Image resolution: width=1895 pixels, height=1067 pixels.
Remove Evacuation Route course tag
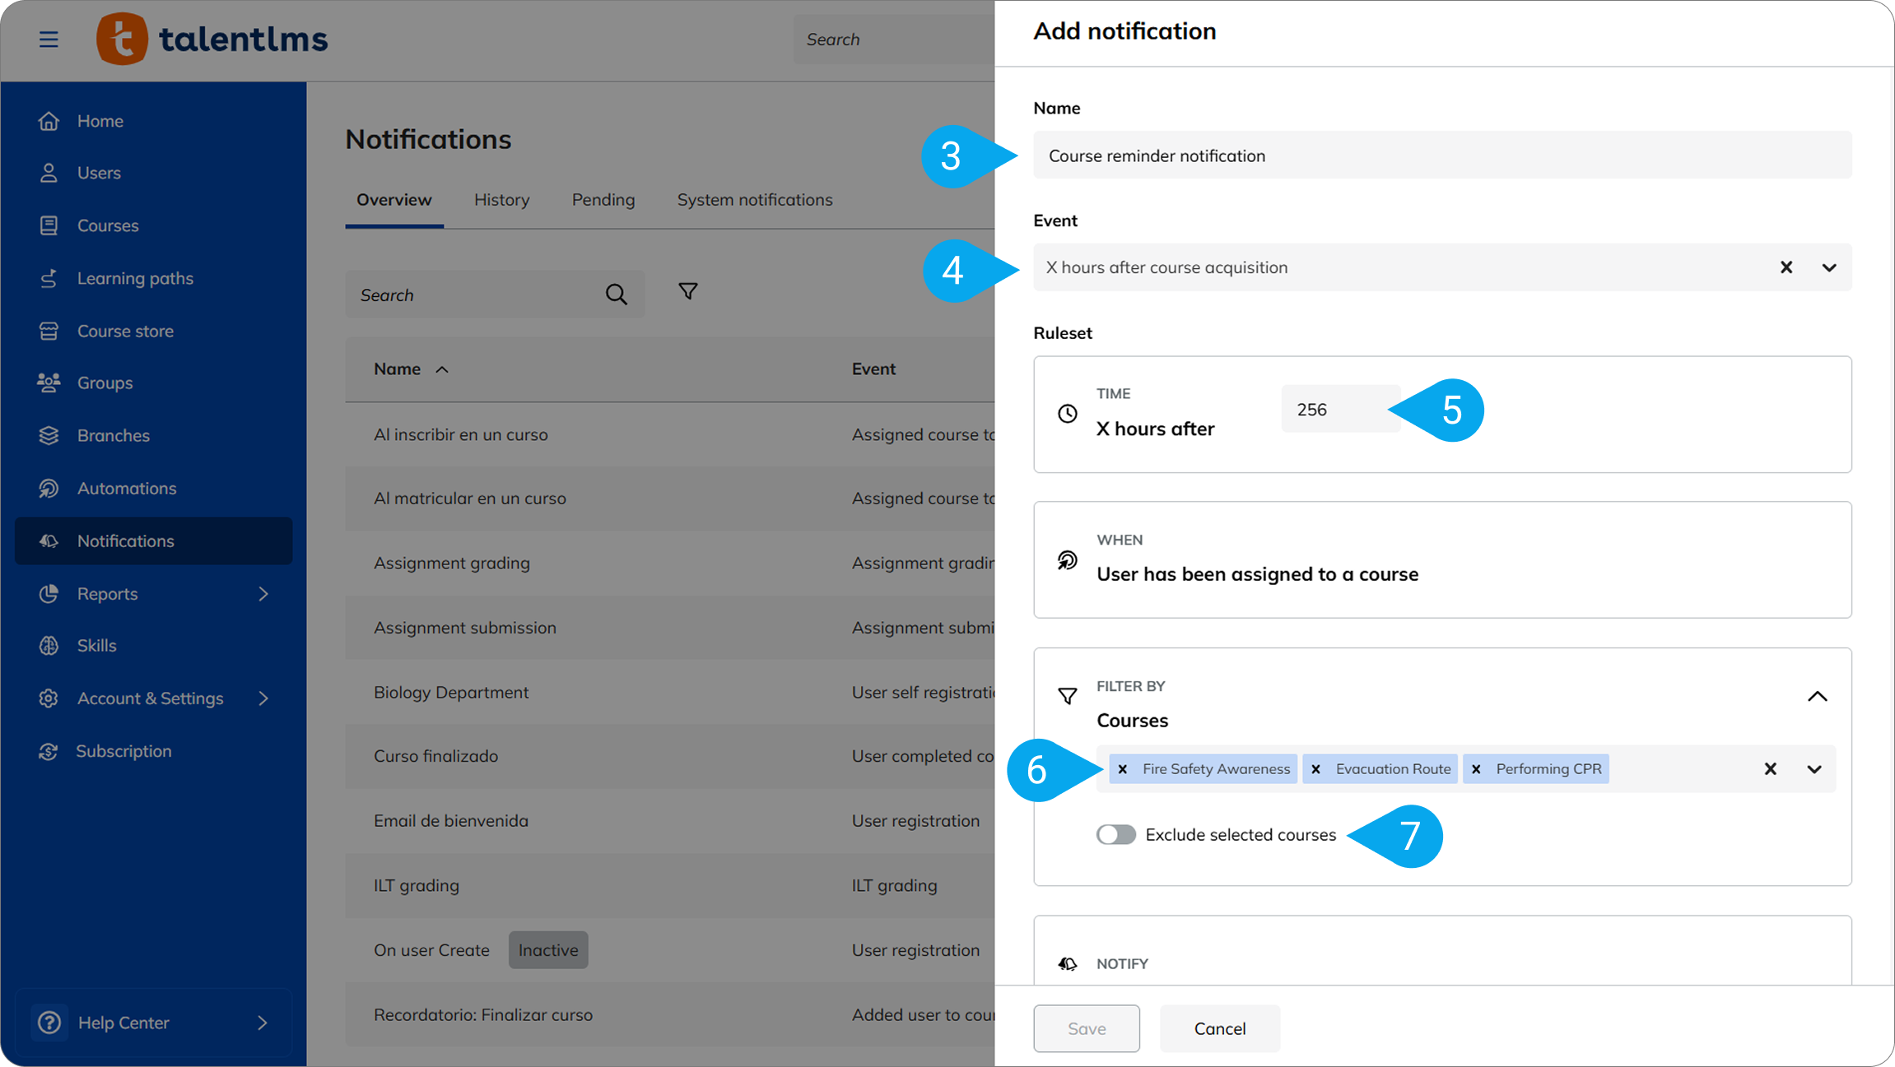click(1315, 769)
